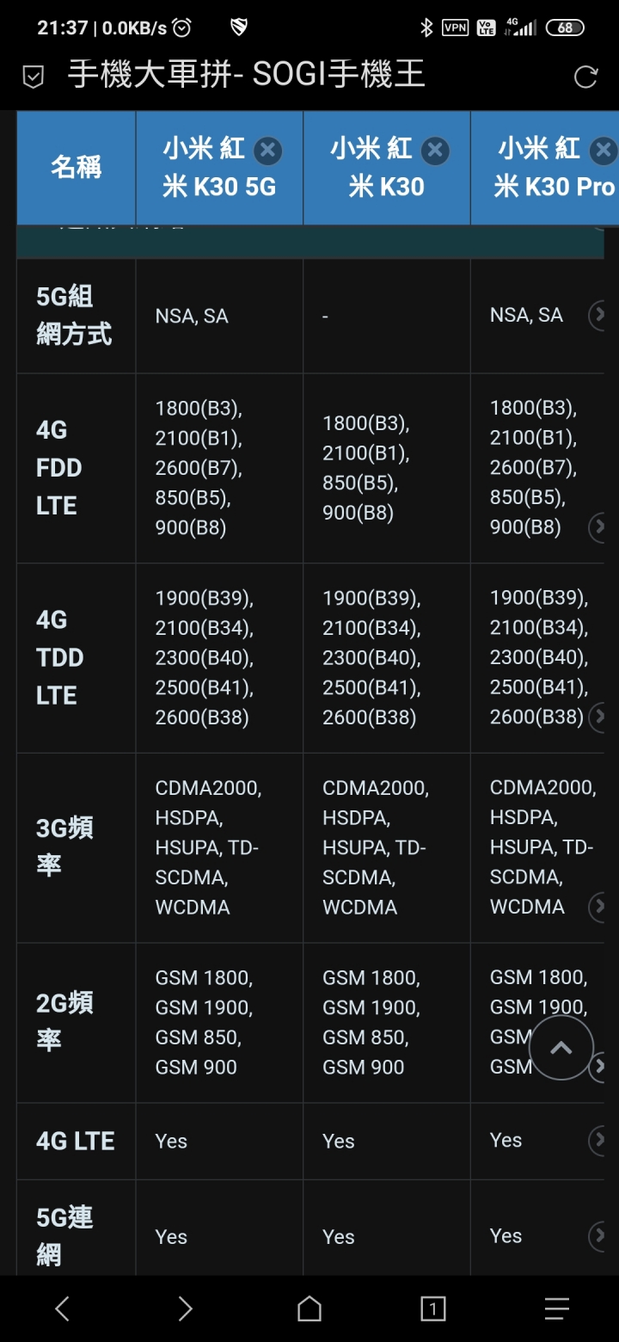
Task: Select the 名稱 header cell
Action: pos(77,168)
